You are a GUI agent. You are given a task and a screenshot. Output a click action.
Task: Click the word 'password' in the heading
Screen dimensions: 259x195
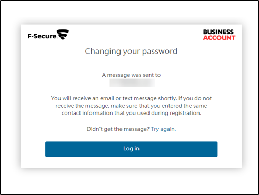[x=160, y=52]
